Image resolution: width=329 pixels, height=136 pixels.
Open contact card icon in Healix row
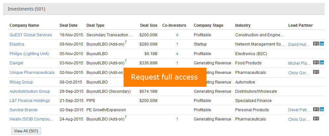[316, 119]
